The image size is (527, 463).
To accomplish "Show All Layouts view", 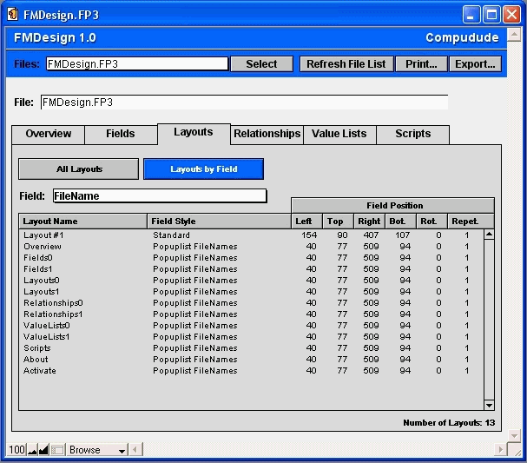I will click(79, 169).
